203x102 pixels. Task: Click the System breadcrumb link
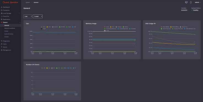tap(28, 2)
